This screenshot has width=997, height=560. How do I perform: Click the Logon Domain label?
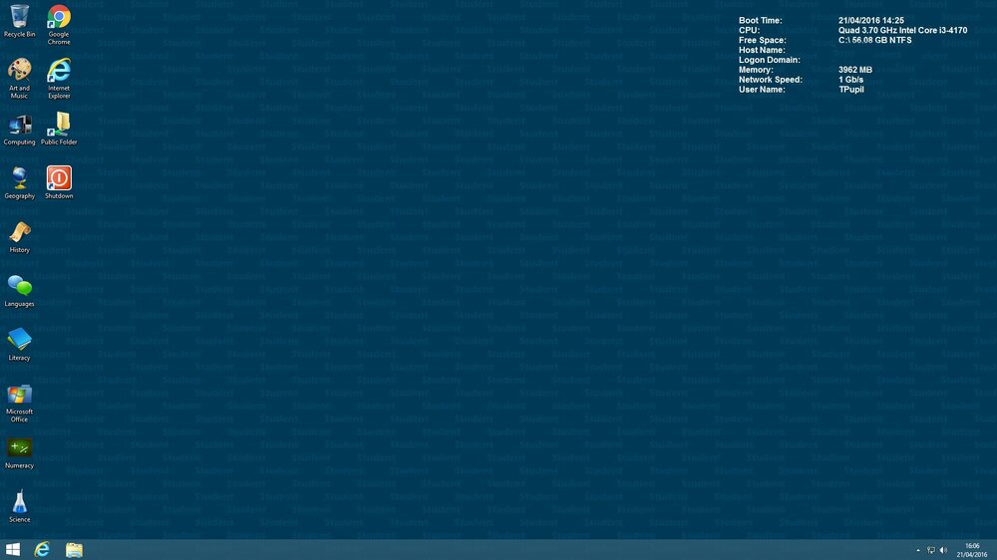tap(769, 60)
